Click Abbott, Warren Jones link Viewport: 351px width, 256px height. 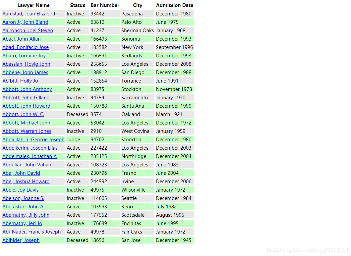point(27,131)
